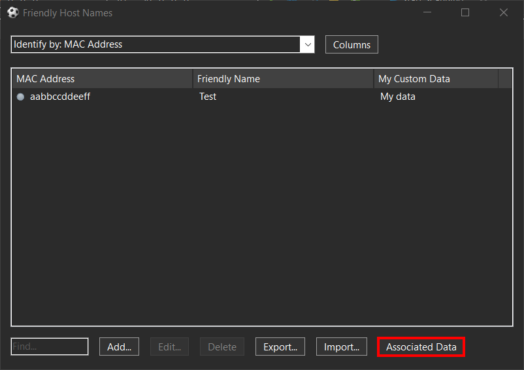Close the Friendly Host Names window

(x=504, y=12)
